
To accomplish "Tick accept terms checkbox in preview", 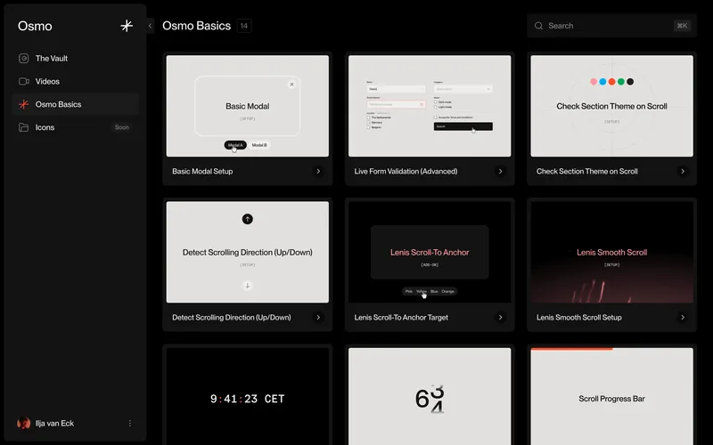I will (436, 117).
